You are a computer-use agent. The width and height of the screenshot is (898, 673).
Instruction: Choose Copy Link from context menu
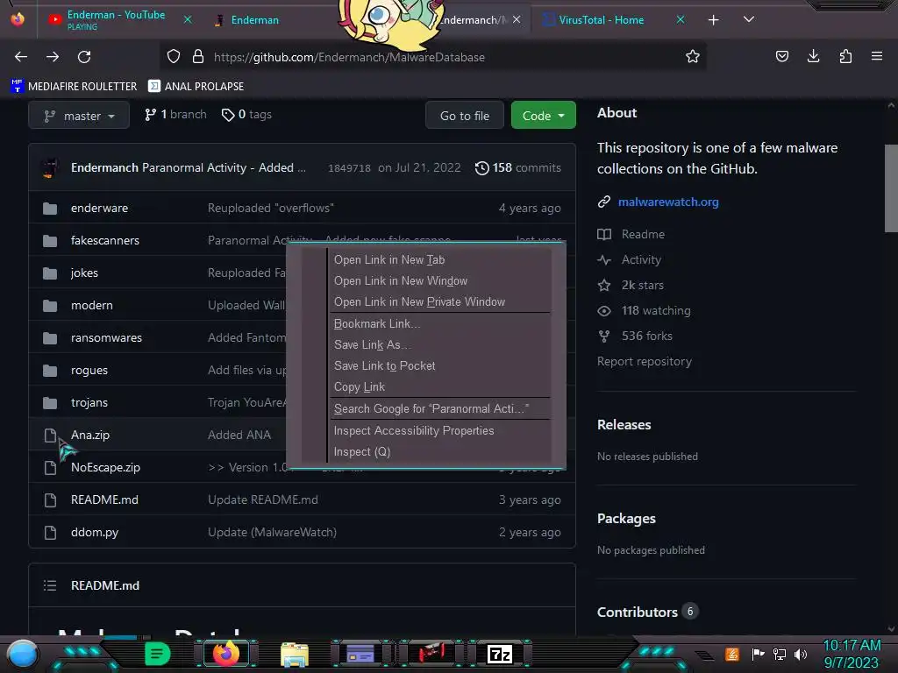[441, 386]
